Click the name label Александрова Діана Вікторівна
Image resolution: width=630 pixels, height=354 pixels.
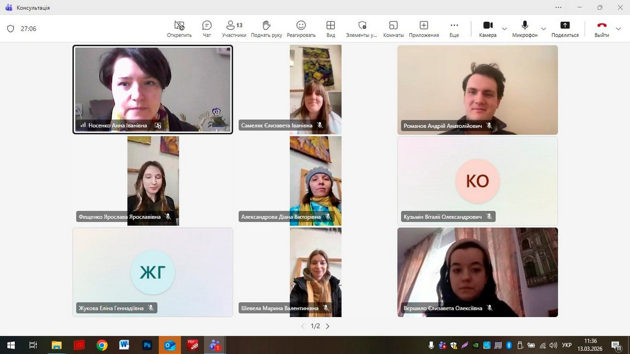[281, 217]
